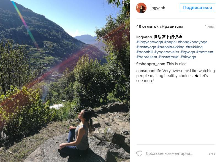Image resolution: width=220 pixels, height=162 pixels.
Task: View the 49 отметок «Нравится» likes list
Action: click(160, 26)
